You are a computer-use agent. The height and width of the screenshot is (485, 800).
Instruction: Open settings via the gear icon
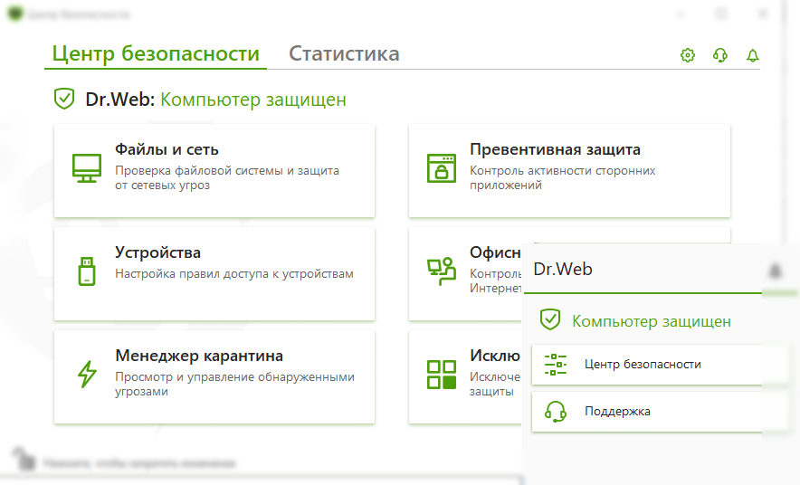(688, 55)
